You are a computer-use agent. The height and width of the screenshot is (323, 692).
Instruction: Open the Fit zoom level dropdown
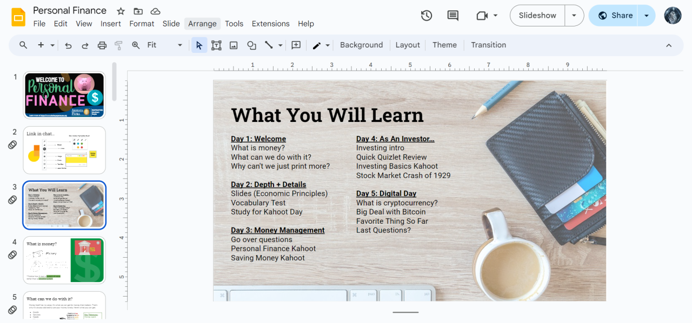tap(165, 45)
